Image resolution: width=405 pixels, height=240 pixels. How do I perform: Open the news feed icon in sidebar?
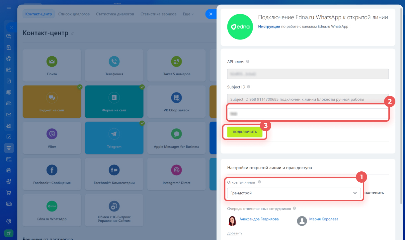tap(9, 47)
